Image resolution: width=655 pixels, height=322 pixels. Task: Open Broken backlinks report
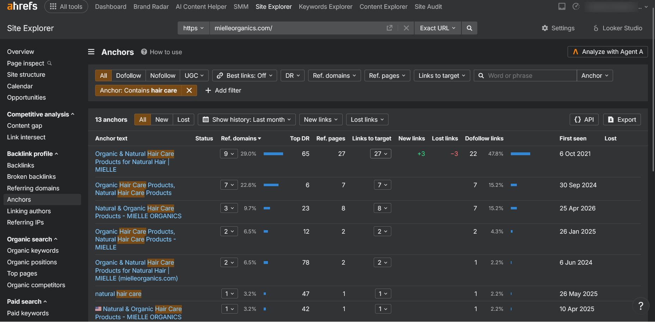click(x=31, y=177)
